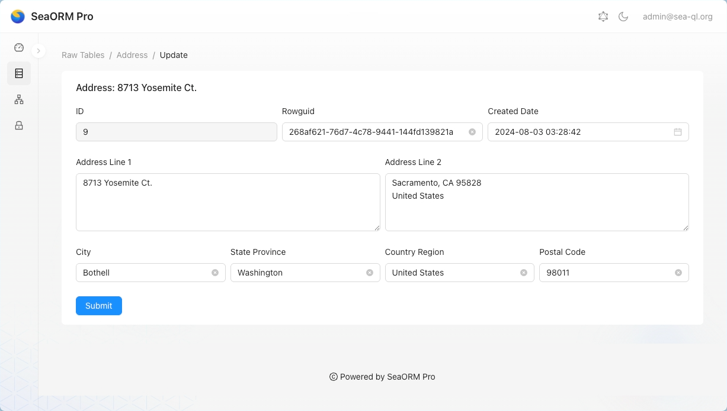Open the Created Date calendar picker

click(678, 132)
